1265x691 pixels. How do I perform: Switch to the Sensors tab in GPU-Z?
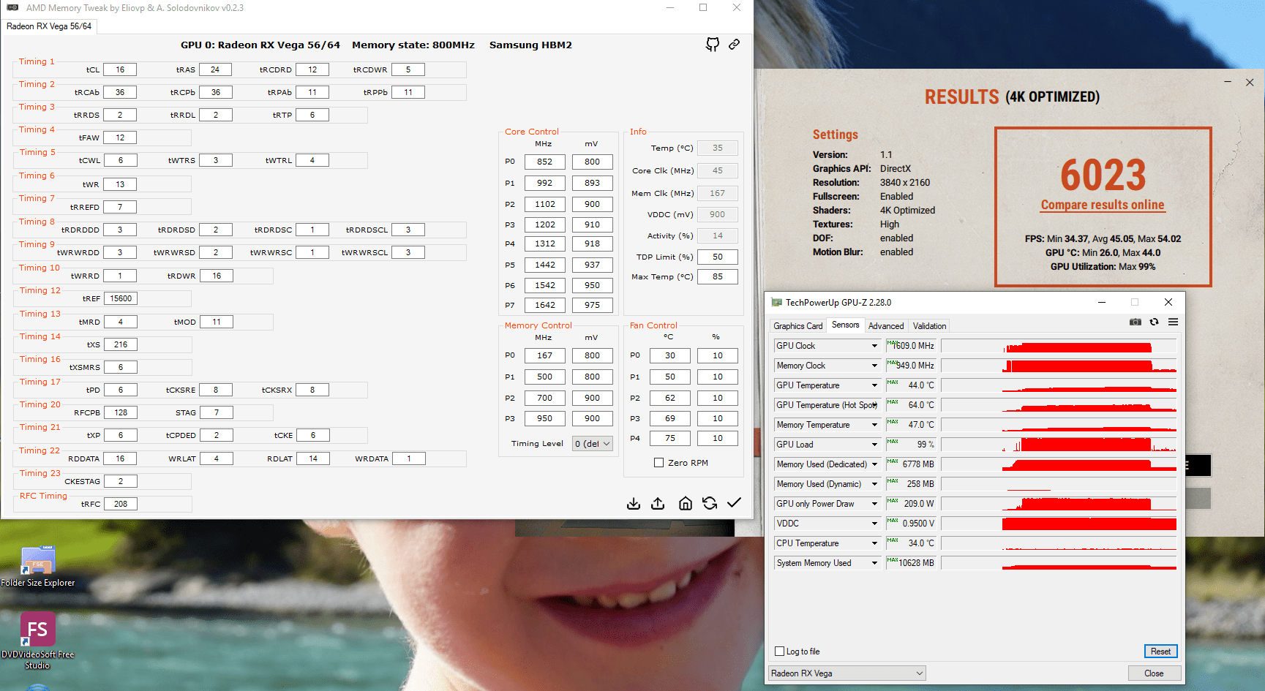(x=846, y=325)
